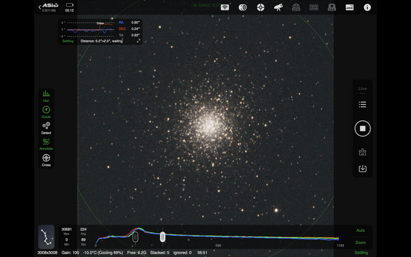This screenshot has width=411, height=257.
Task: Select the histogram black point slider handle
Action: pyautogui.click(x=135, y=237)
